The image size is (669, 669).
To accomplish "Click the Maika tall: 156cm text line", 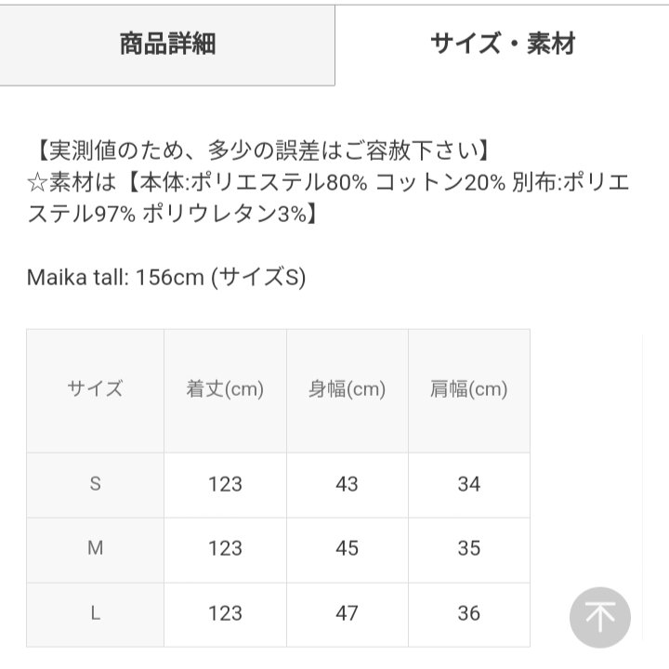I will [166, 277].
